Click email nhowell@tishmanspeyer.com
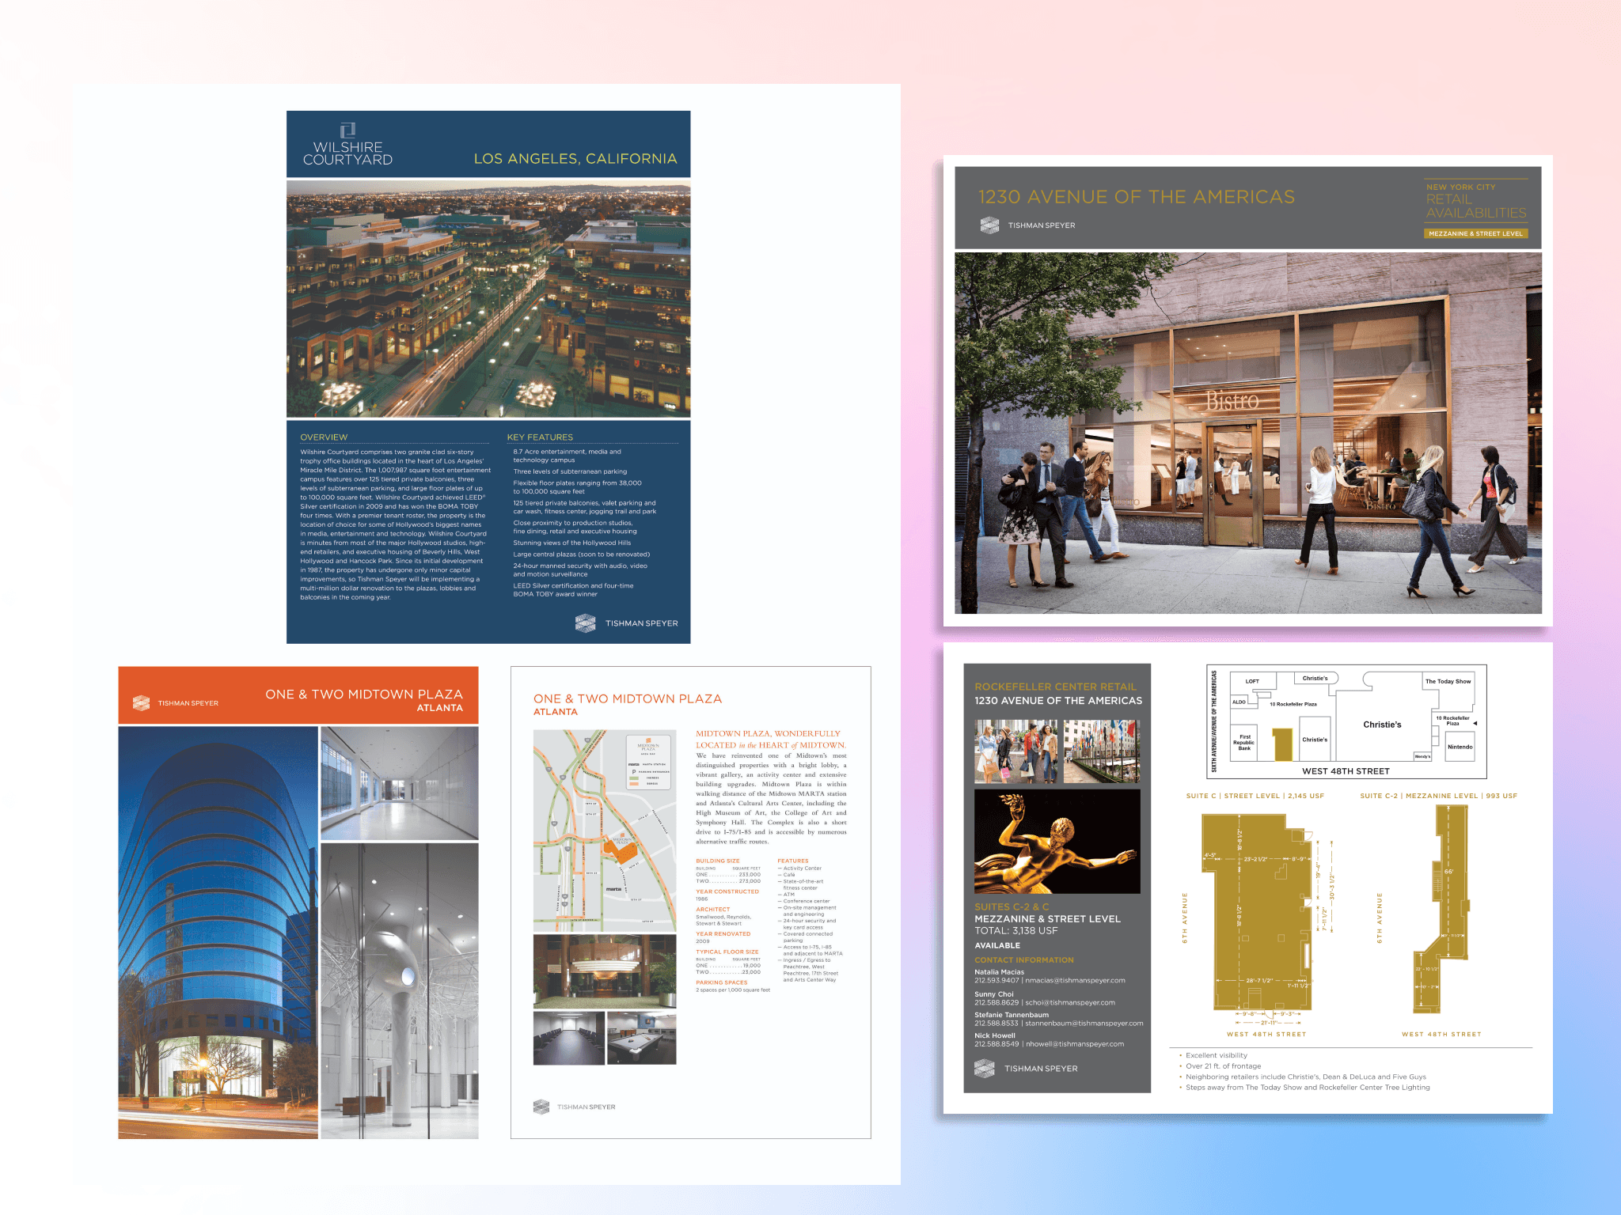Image resolution: width=1621 pixels, height=1215 pixels. [x=1075, y=1044]
